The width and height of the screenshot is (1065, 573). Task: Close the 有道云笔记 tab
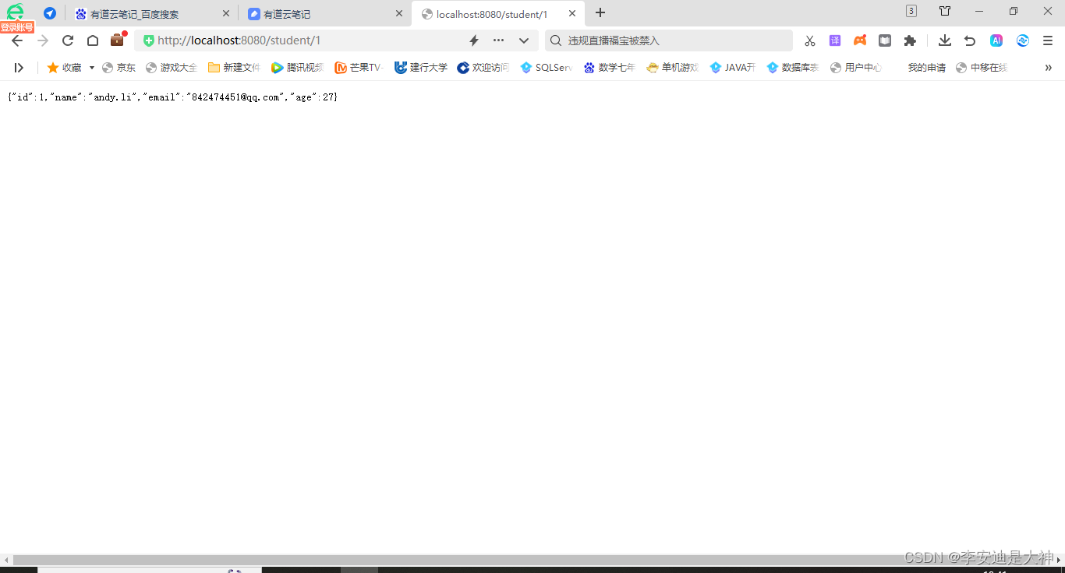tap(399, 14)
